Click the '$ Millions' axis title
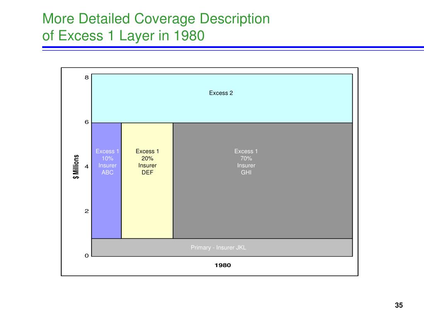 click(x=76, y=167)
